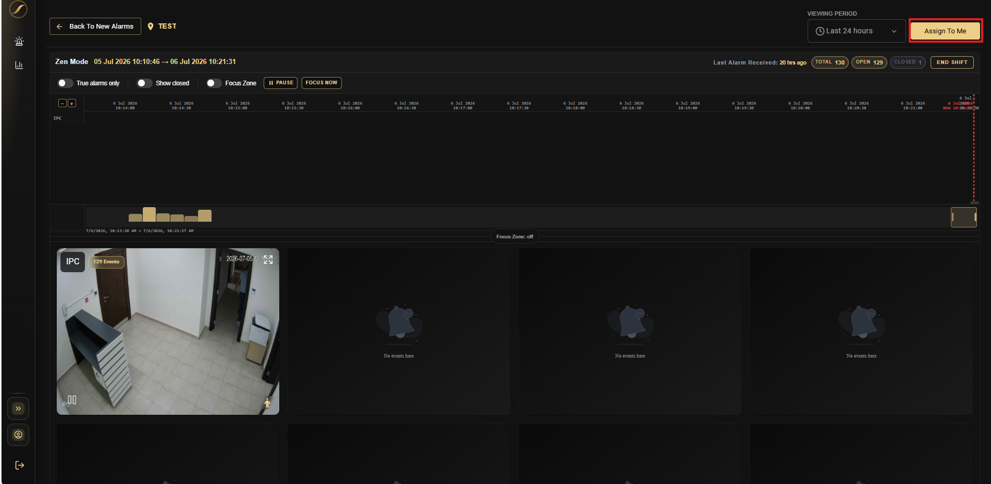Screen dimensions: 991x484
Task: Open the user profile icon in sidebar
Action: 18,435
